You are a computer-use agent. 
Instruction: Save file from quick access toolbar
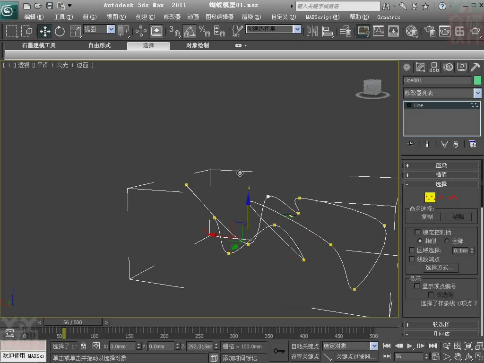pyautogui.click(x=49, y=6)
